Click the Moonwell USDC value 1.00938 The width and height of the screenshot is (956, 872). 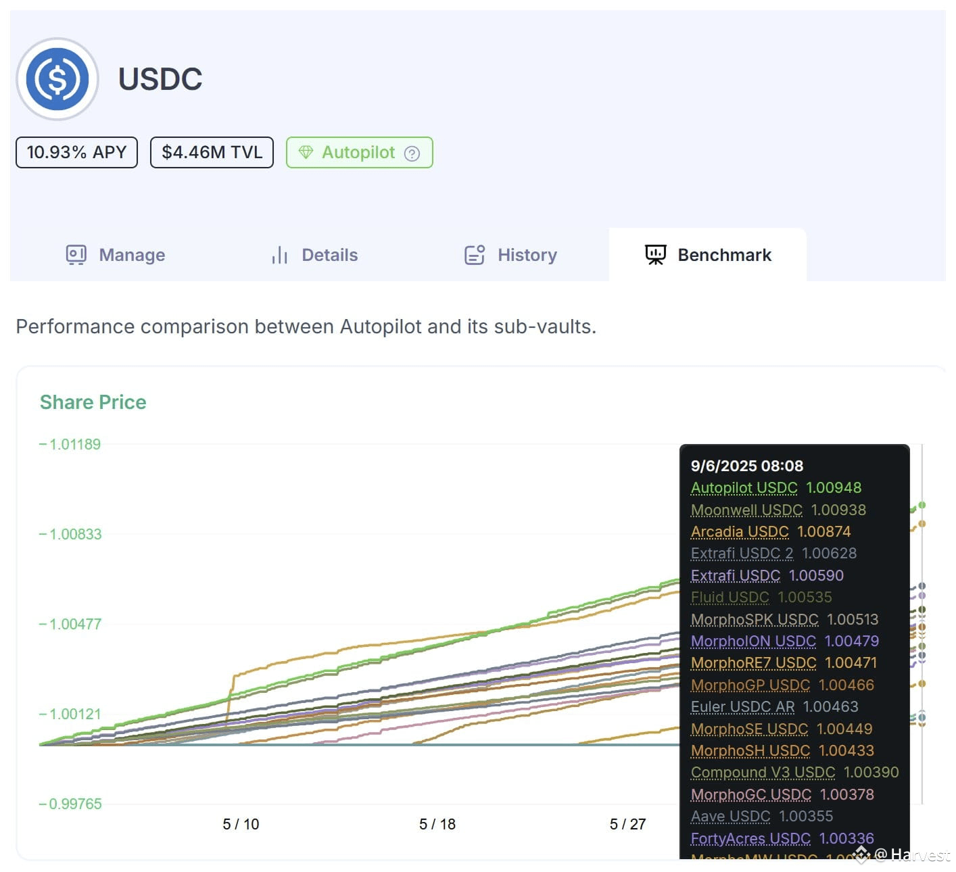click(838, 510)
